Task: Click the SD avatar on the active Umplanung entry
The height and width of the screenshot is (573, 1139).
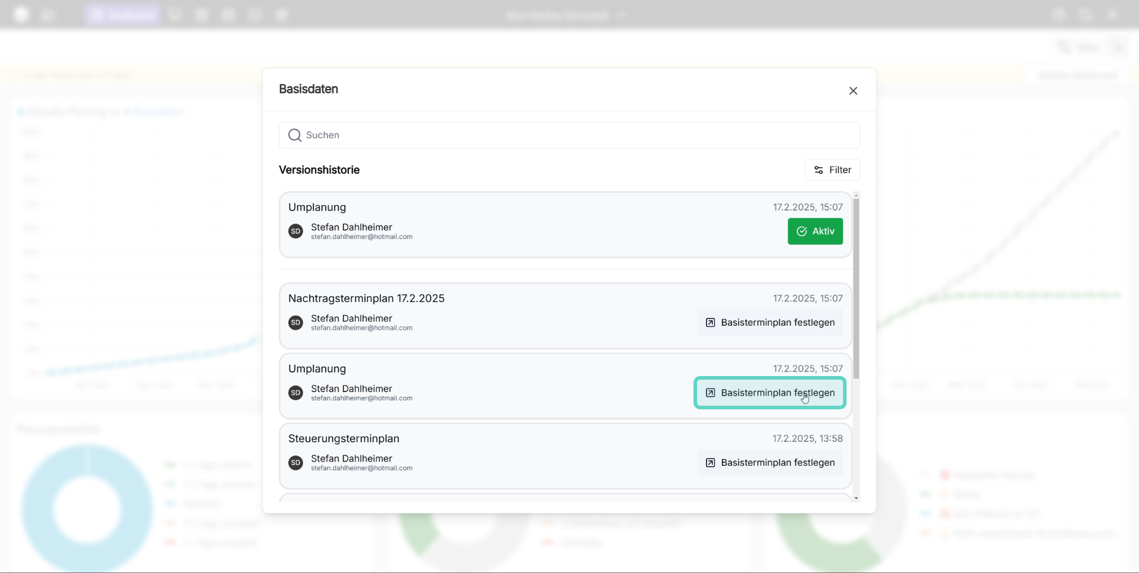Action: [x=295, y=231]
